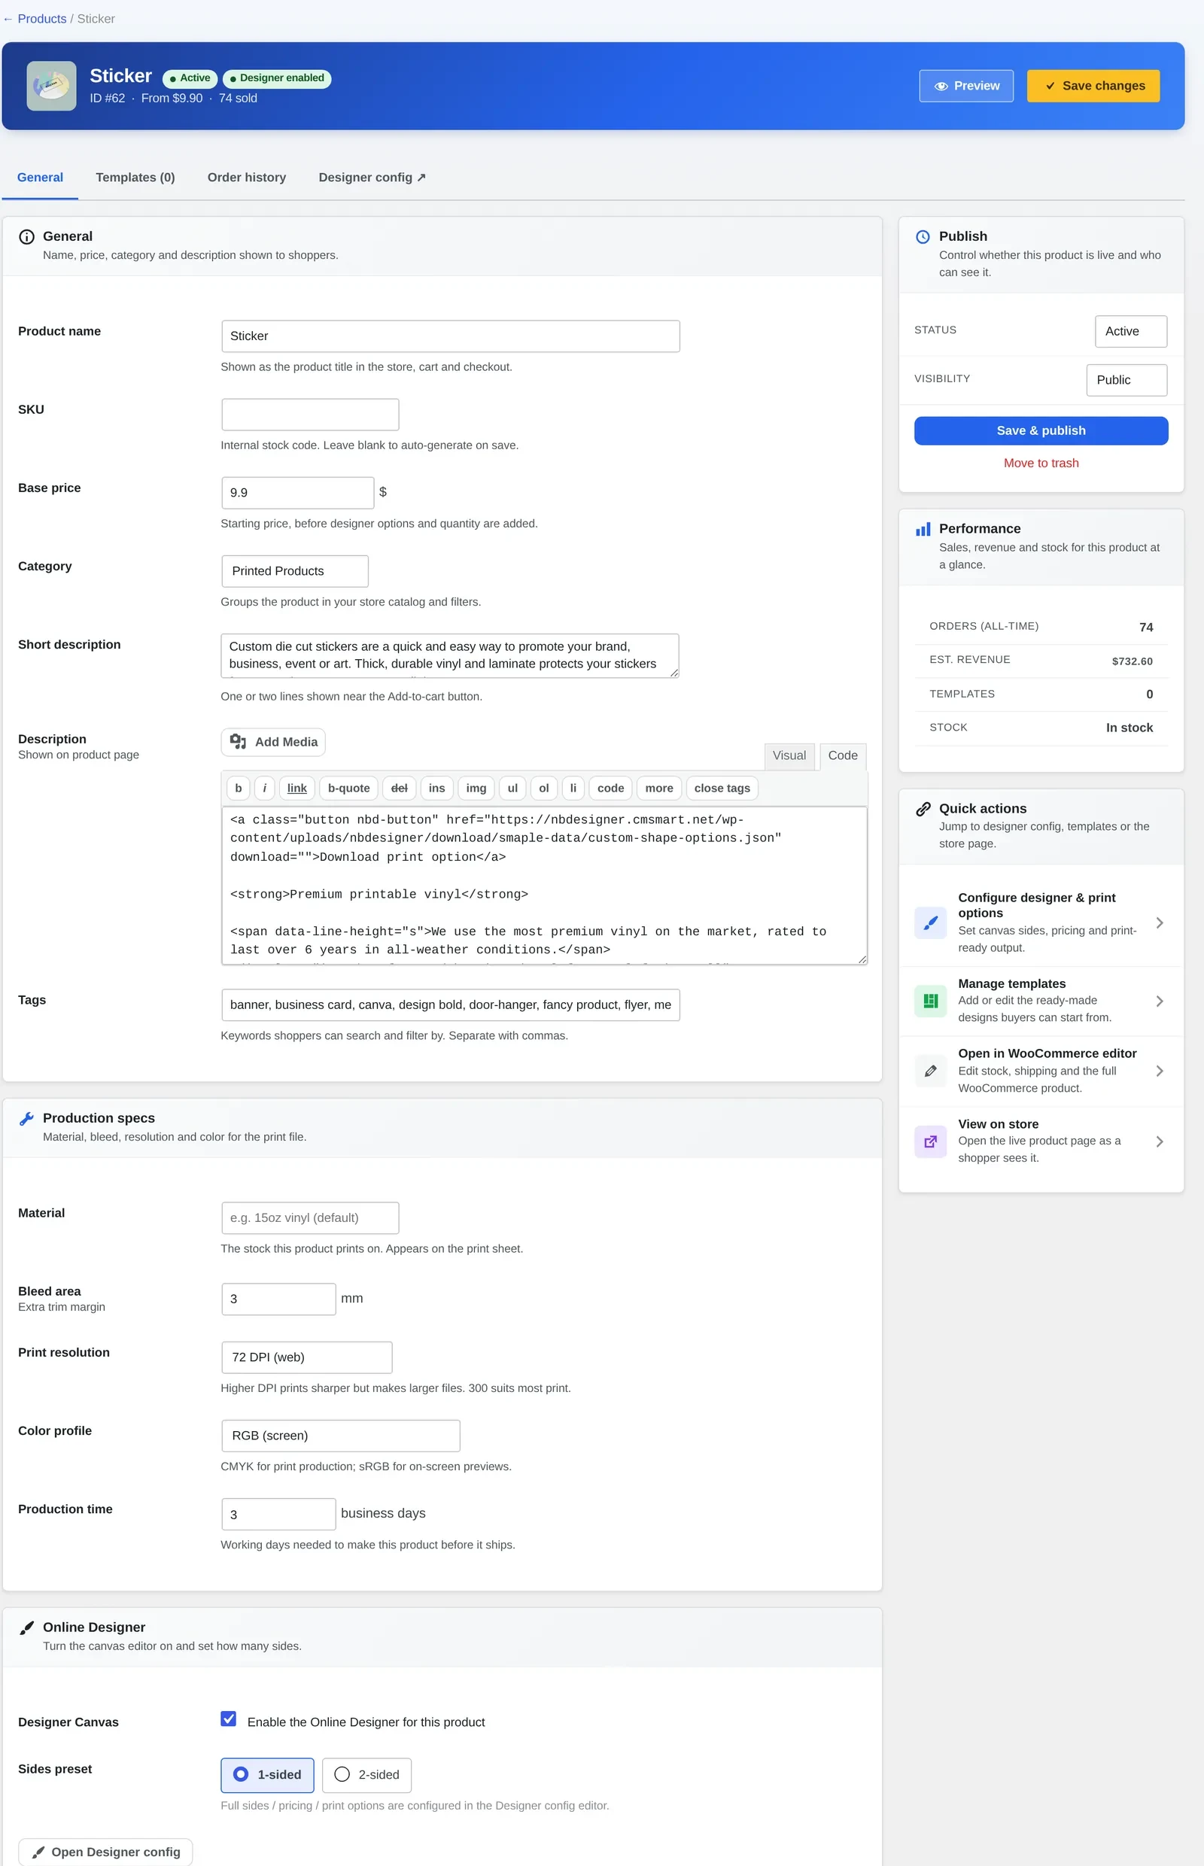Viewport: 1204px width, 1866px height.
Task: Click the close tags button
Action: [722, 788]
